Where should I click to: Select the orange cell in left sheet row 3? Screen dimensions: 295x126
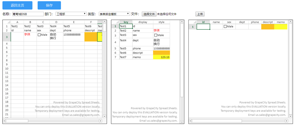(91, 37)
